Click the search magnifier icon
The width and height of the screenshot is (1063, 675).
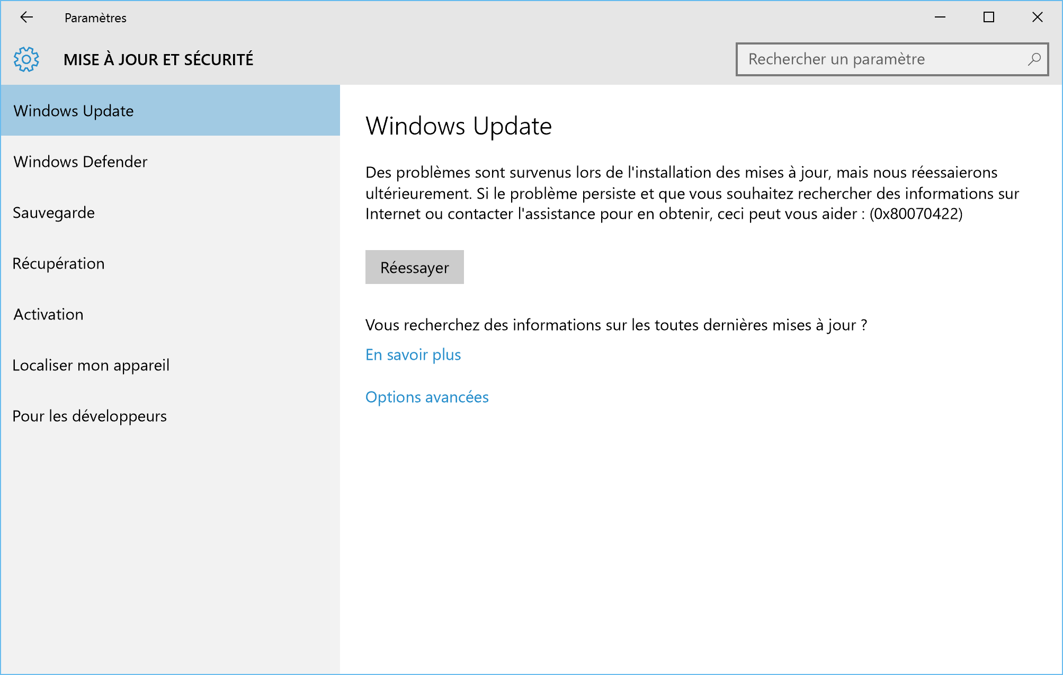click(x=1034, y=59)
